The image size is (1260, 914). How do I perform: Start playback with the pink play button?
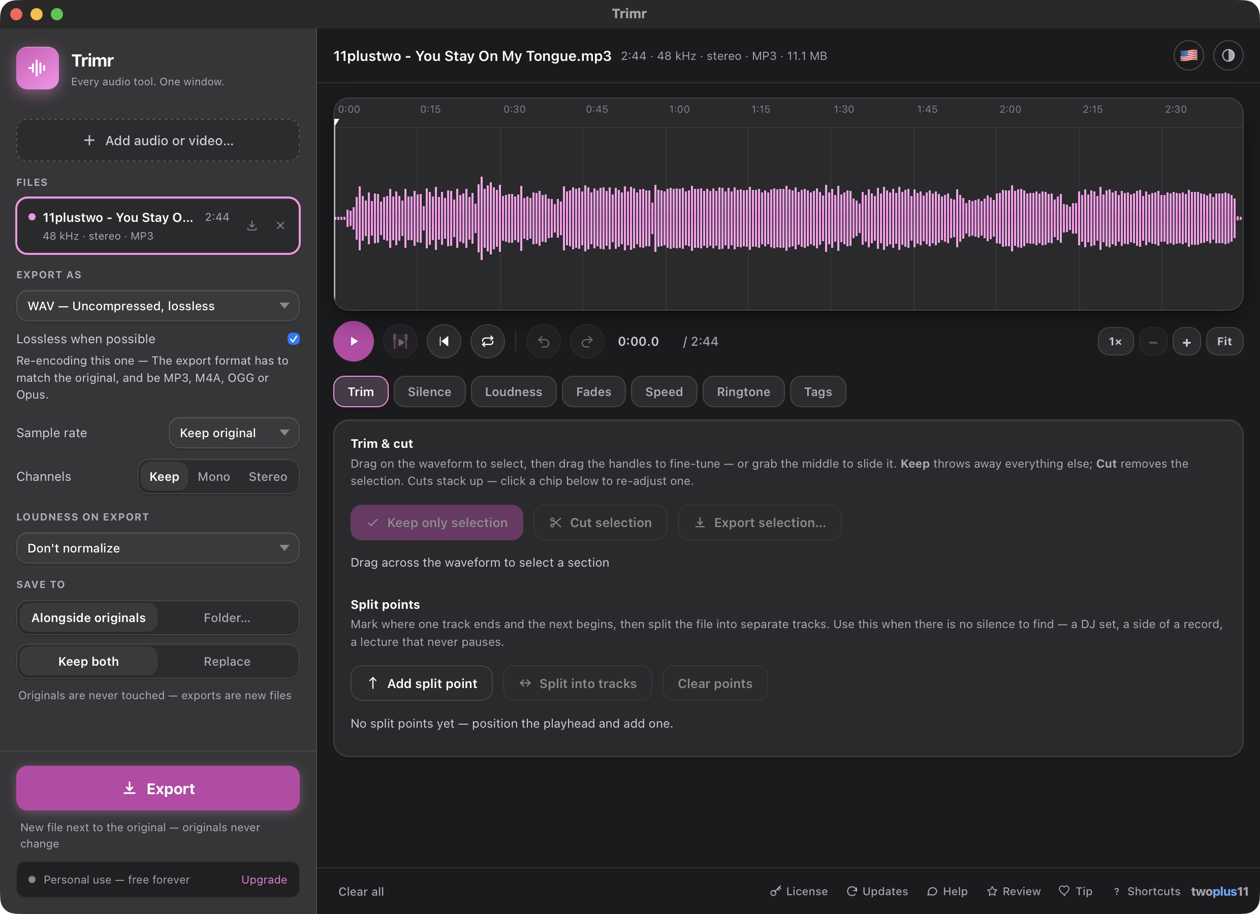(x=353, y=342)
